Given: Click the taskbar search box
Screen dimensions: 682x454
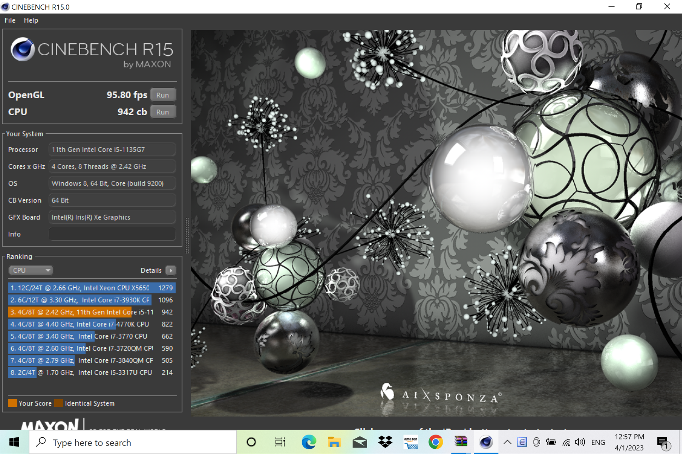Looking at the screenshot, I should point(132,442).
